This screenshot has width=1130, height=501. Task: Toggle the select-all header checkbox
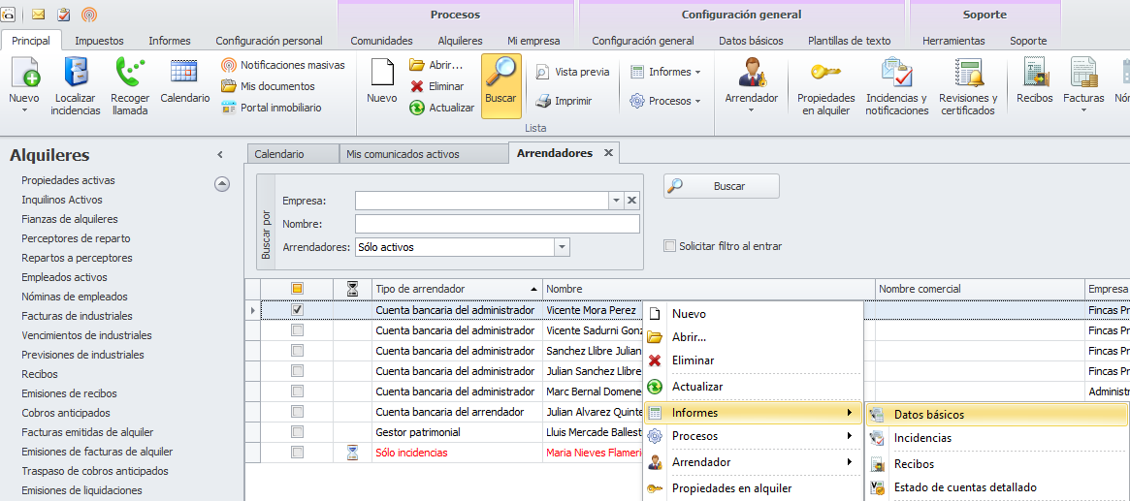click(297, 289)
